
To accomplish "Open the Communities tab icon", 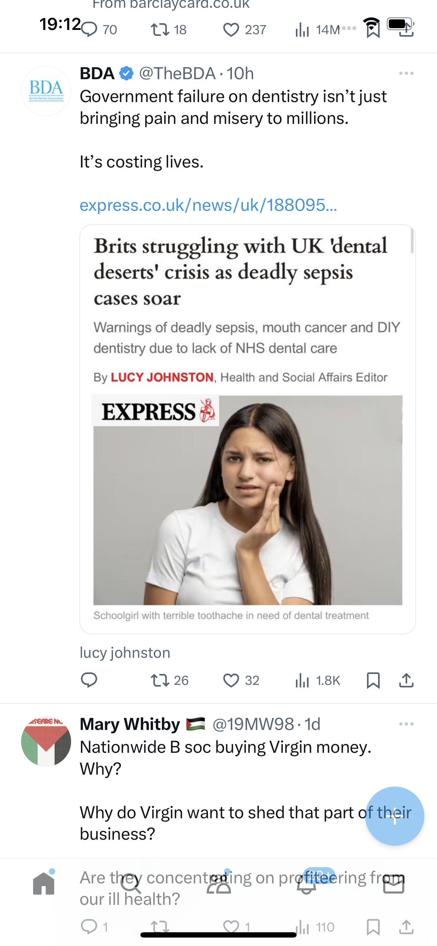I will coord(219,883).
